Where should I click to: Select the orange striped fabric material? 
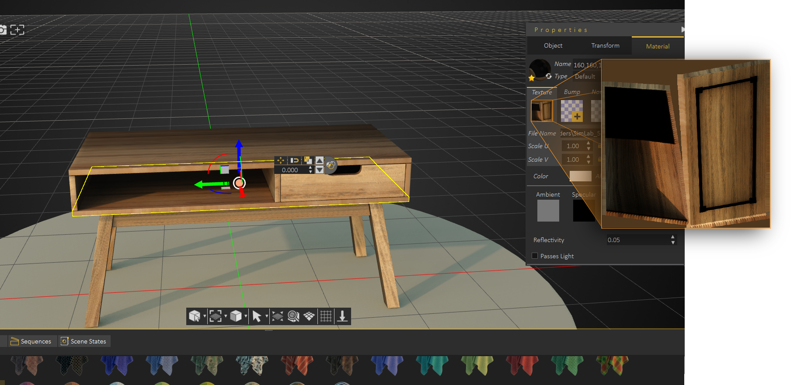(x=297, y=366)
